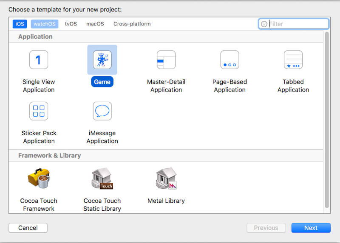This screenshot has height=243, width=340.
Task: Open the filter options icon in search field
Action: click(x=264, y=24)
